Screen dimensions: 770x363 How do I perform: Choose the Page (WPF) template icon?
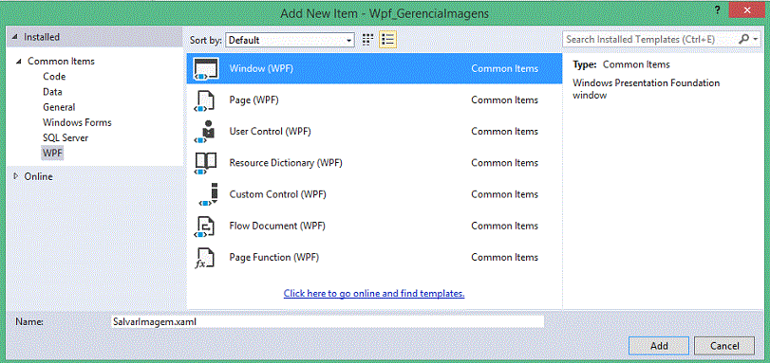[205, 100]
